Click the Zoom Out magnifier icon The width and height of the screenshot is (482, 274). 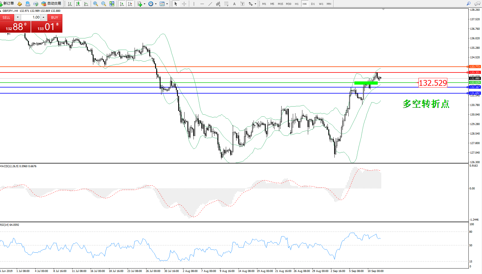104,4
